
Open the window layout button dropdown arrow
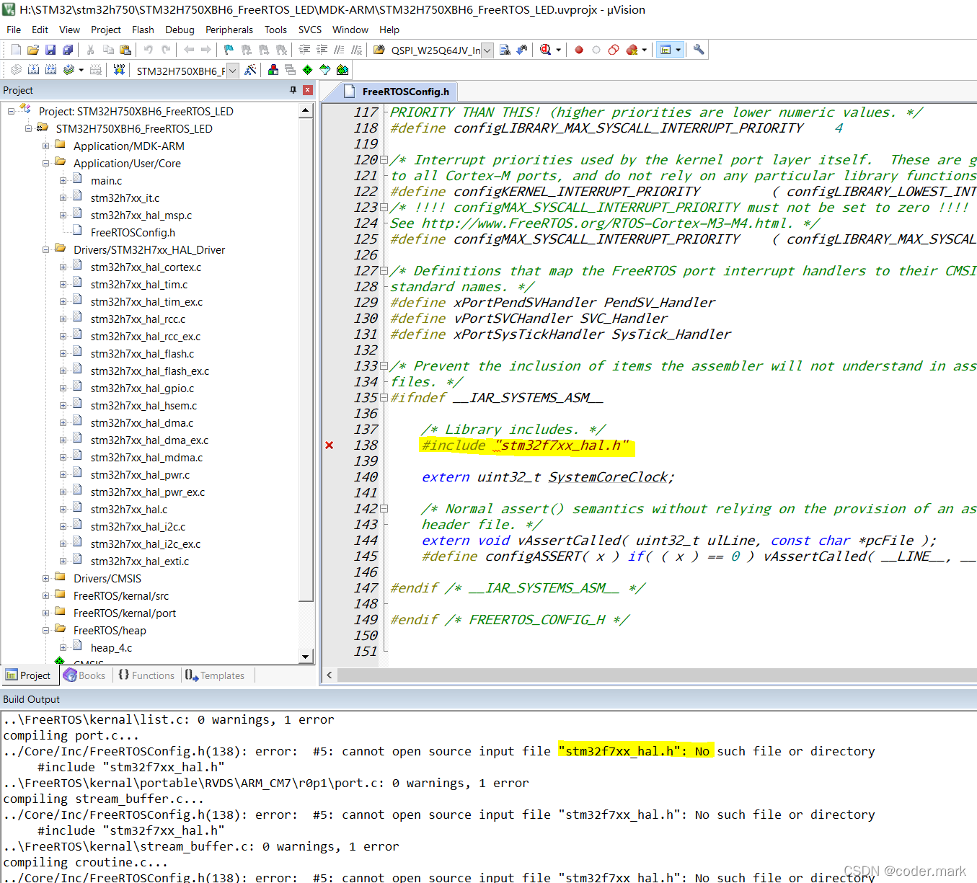(x=678, y=50)
